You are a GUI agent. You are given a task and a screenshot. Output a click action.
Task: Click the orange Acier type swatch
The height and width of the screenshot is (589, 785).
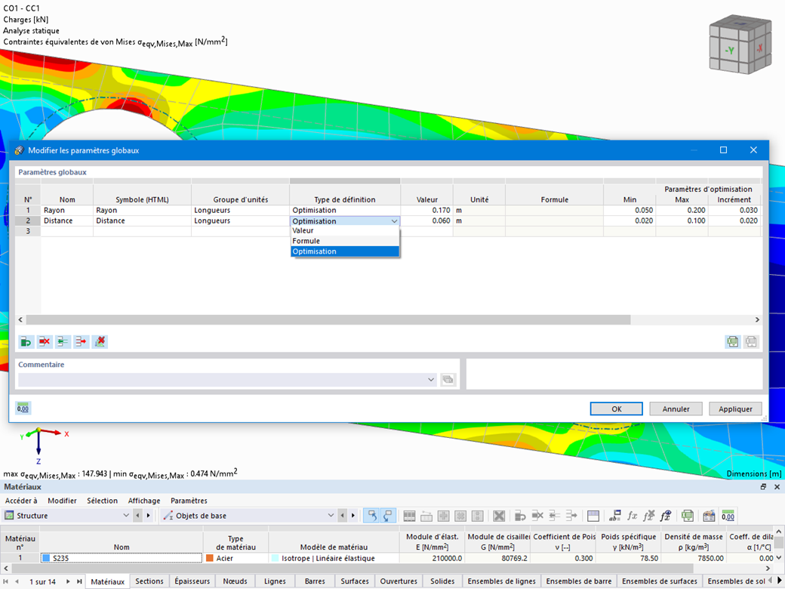(210, 558)
